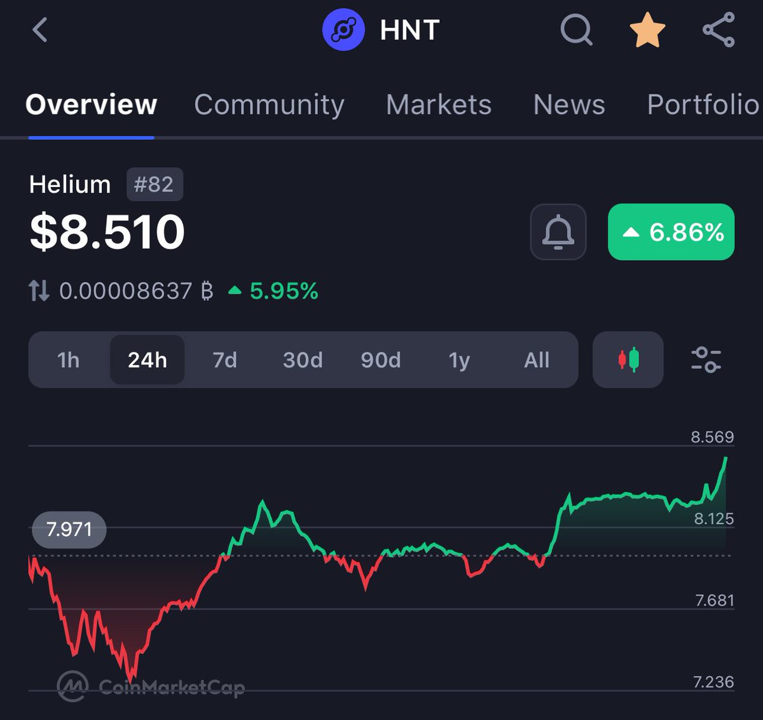Open search with the magnifier icon

(x=577, y=30)
